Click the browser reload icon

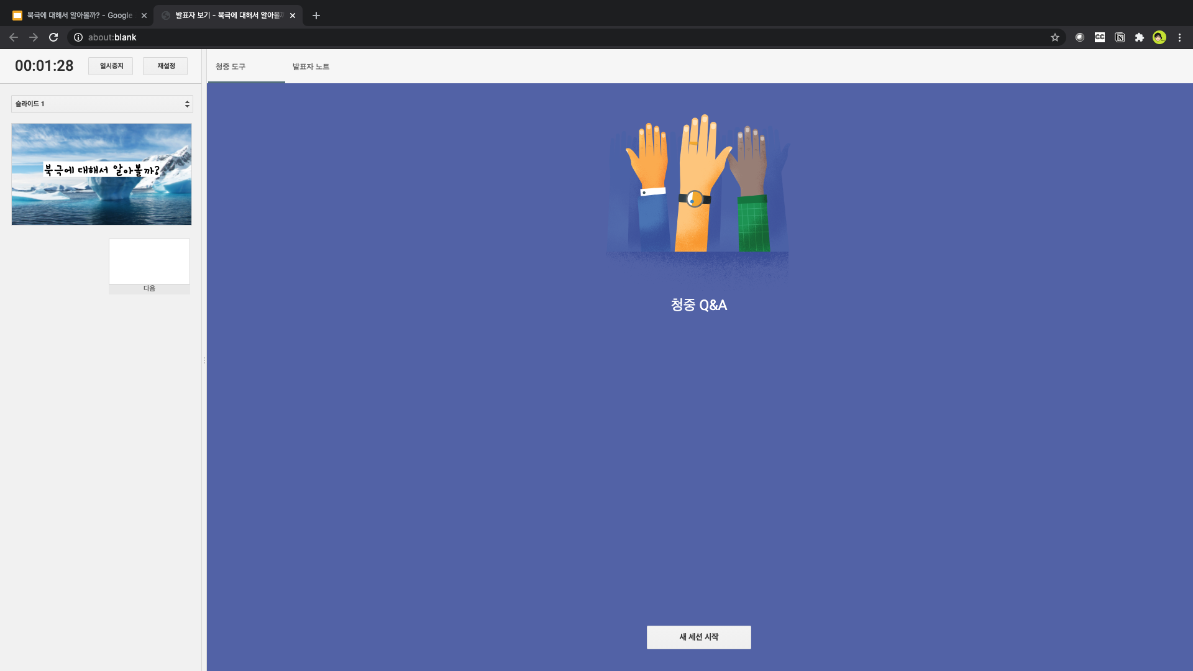tap(53, 37)
